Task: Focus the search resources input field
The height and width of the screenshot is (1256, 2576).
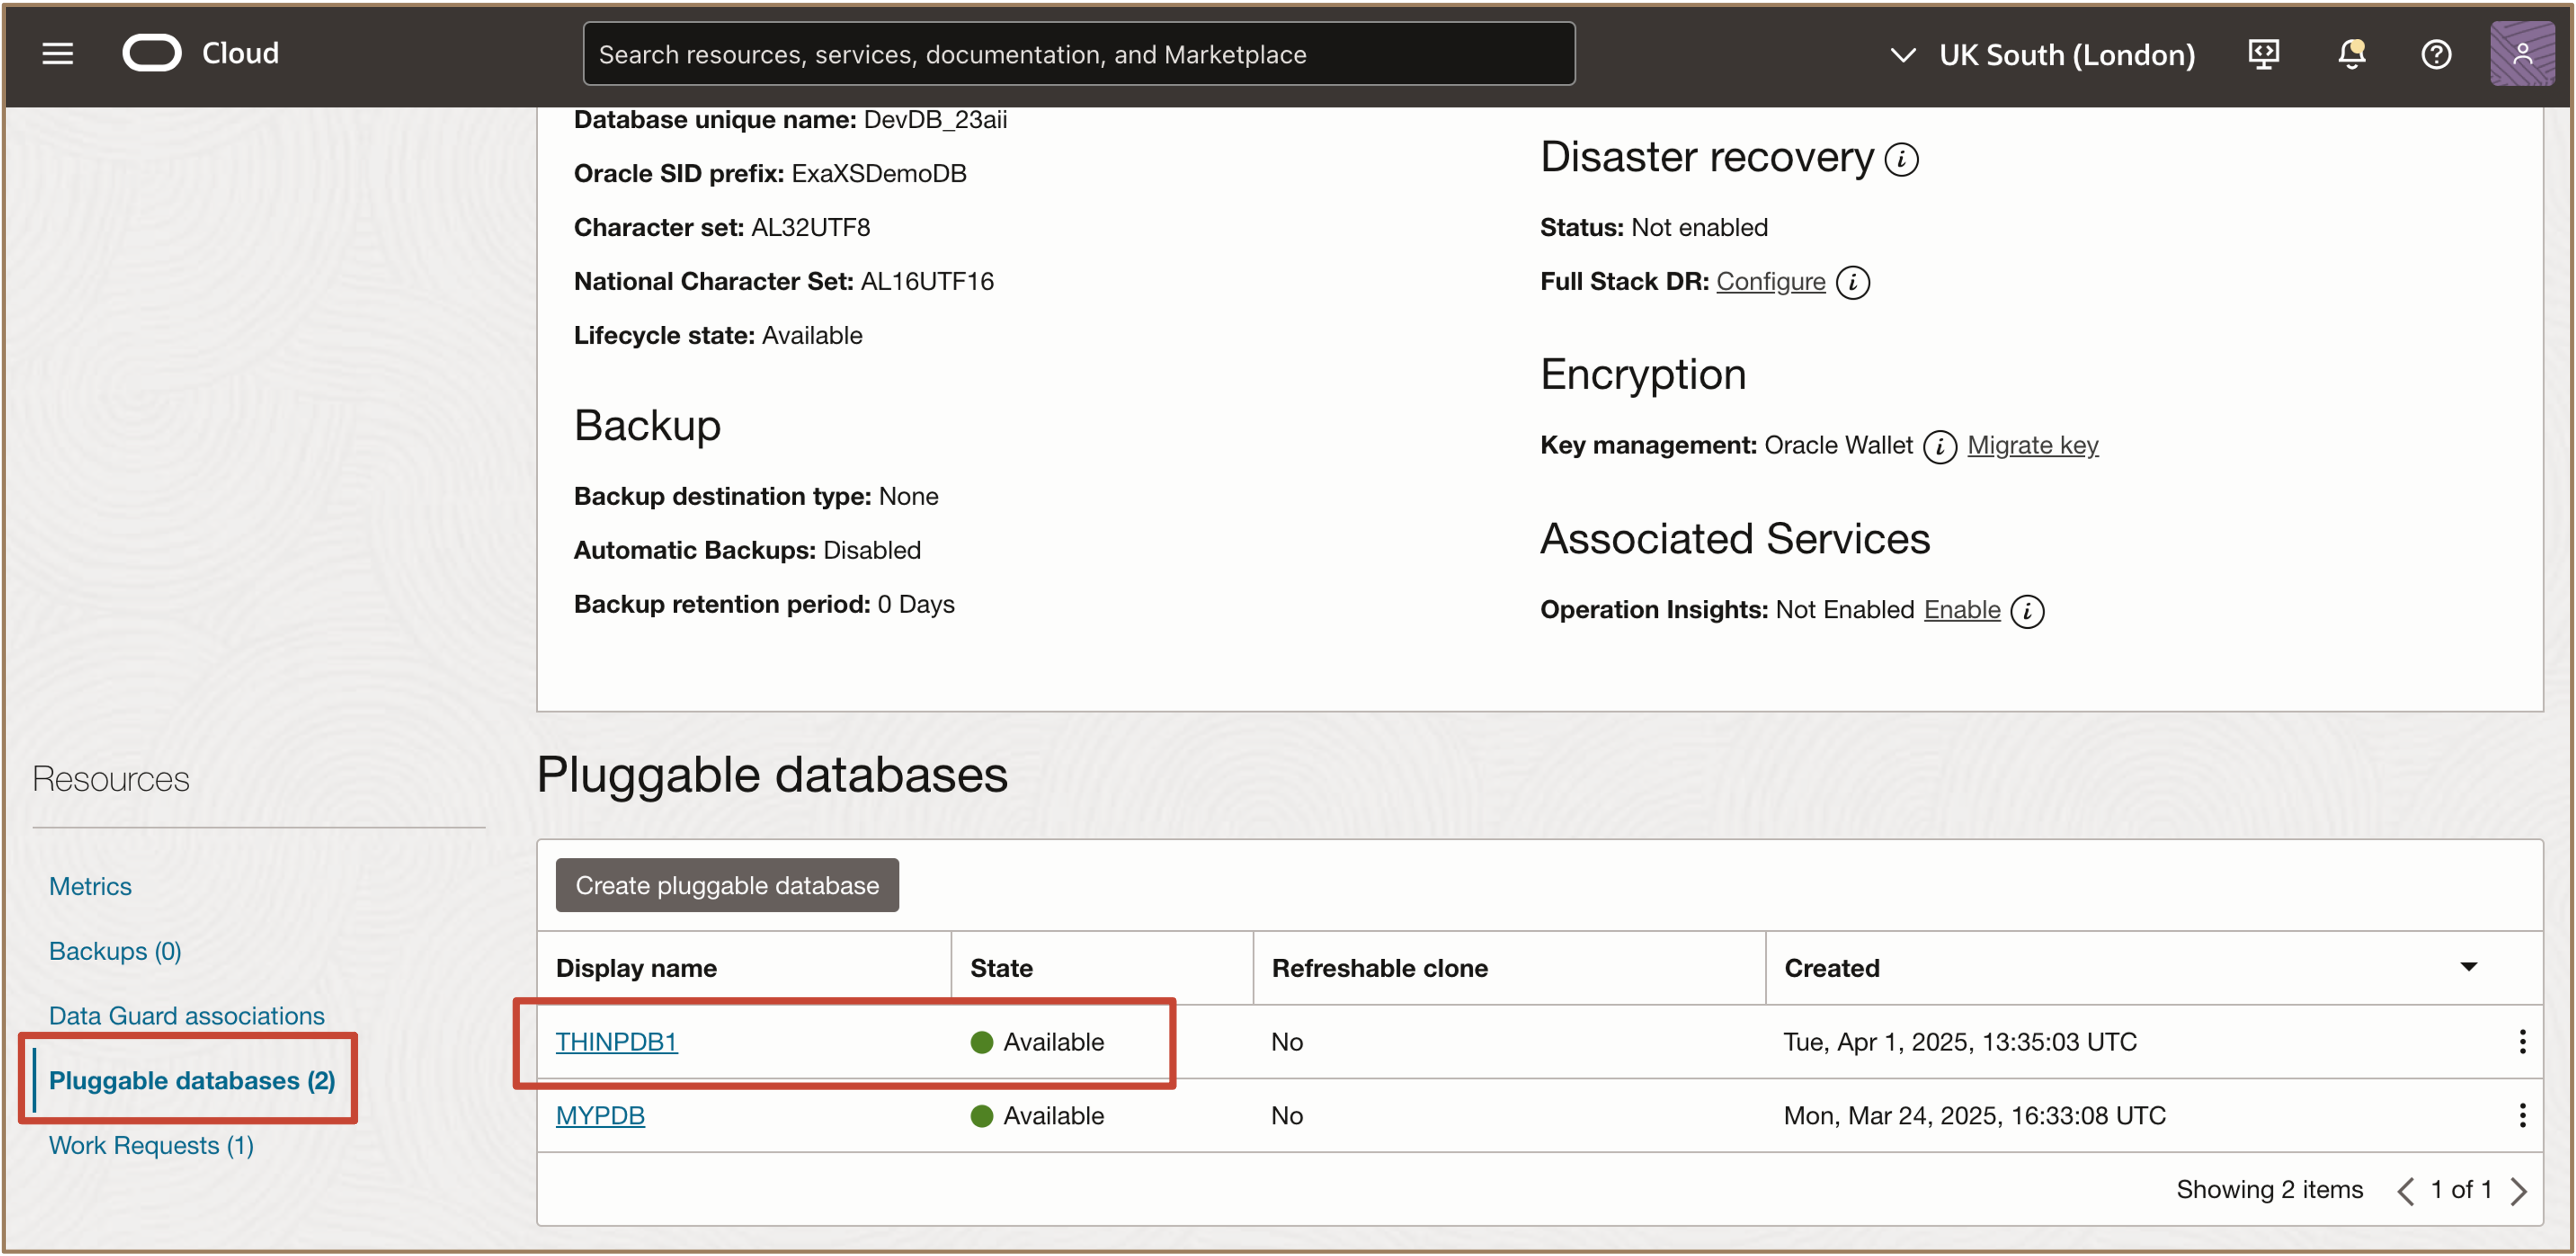Action: [1078, 54]
